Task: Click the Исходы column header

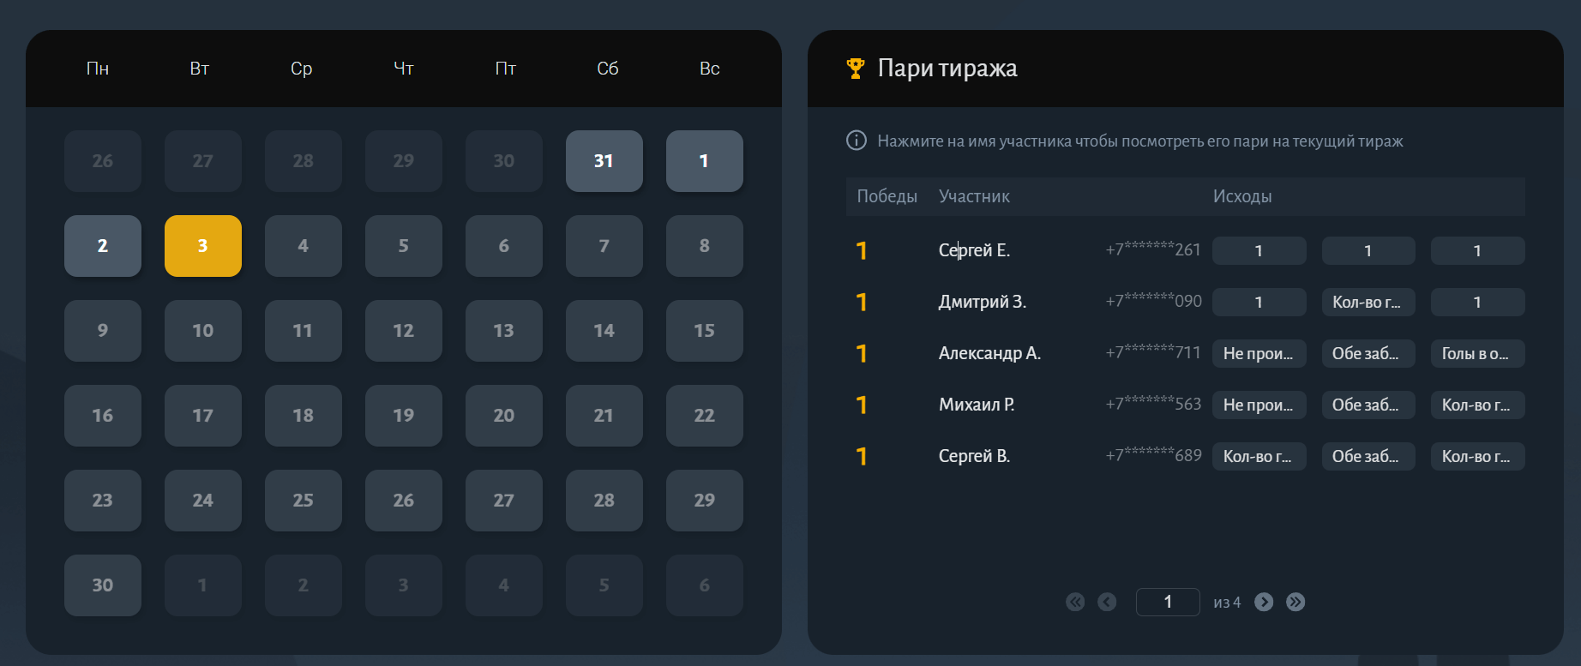Action: point(1242,196)
